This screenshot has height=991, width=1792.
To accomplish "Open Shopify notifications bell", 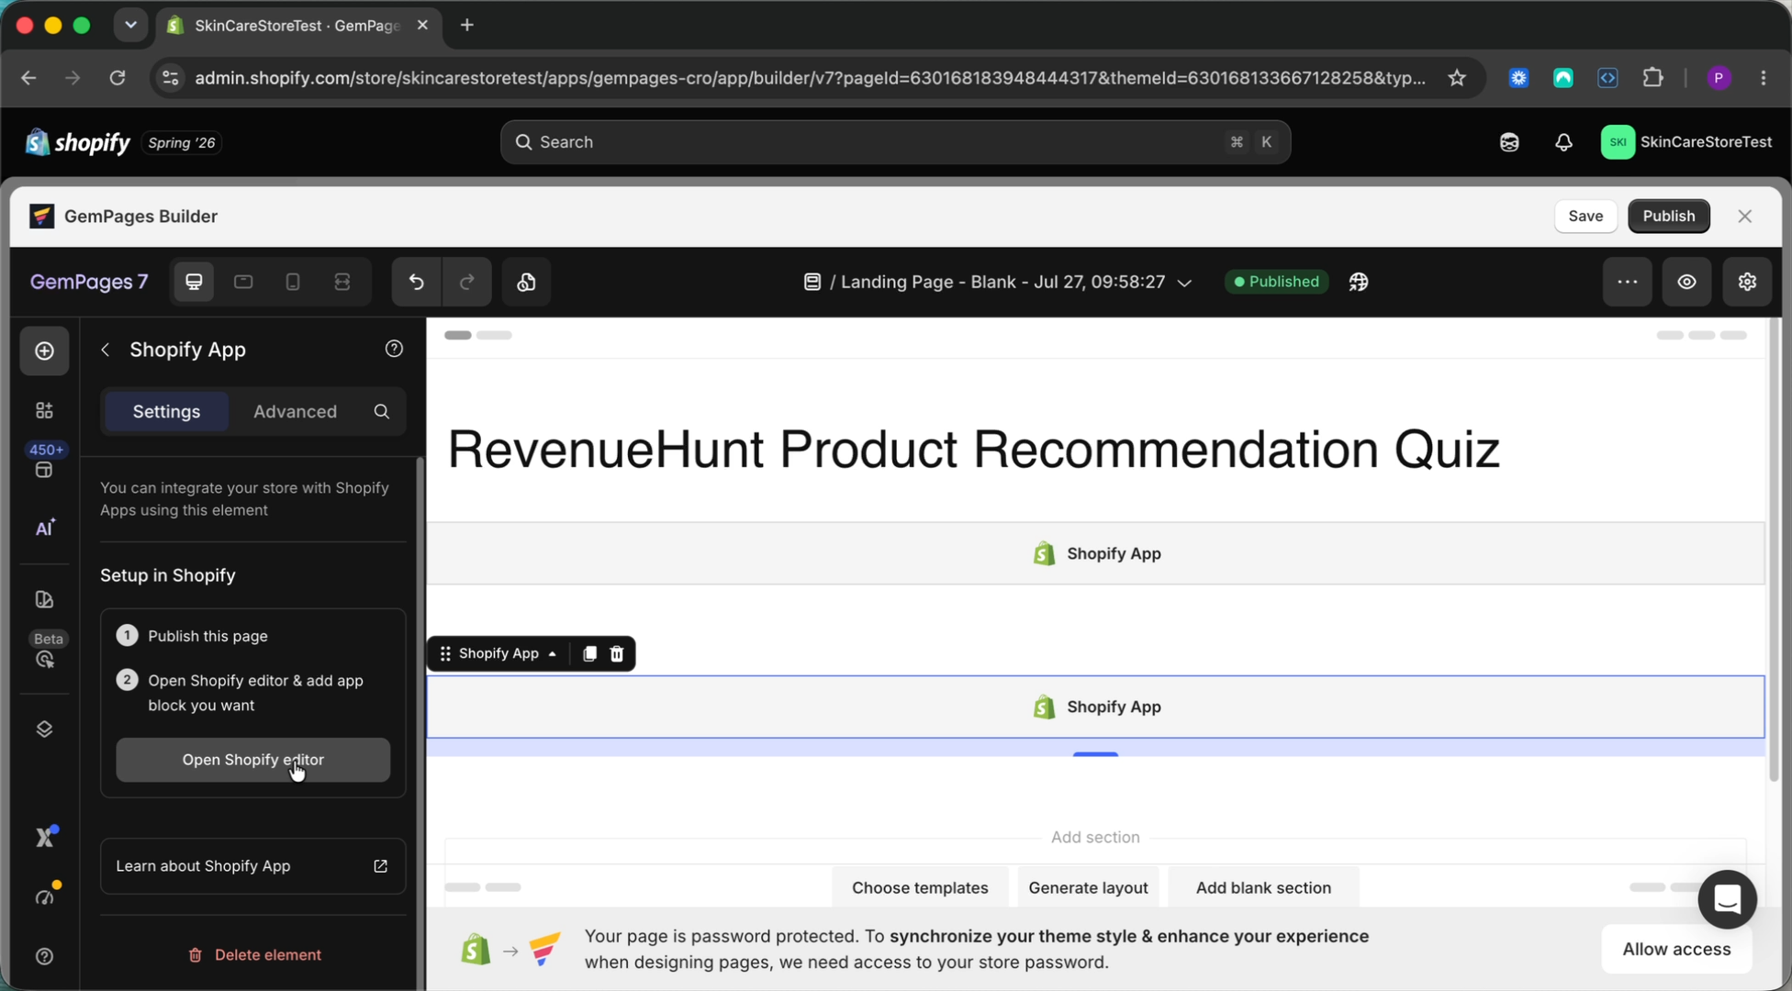I will (1563, 142).
